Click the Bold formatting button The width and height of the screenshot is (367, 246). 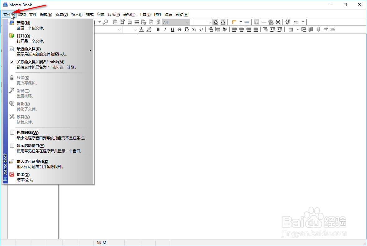(x=158, y=29)
